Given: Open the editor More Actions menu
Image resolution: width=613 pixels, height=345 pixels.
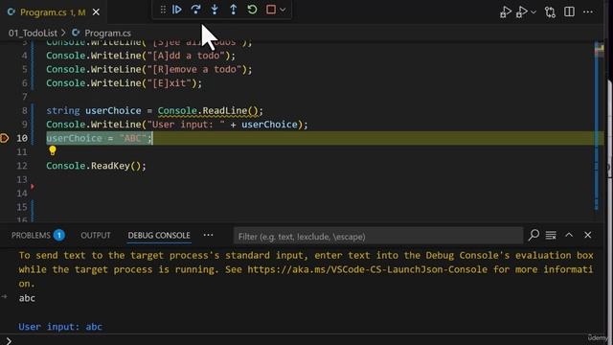Looking at the screenshot, I should pos(588,12).
